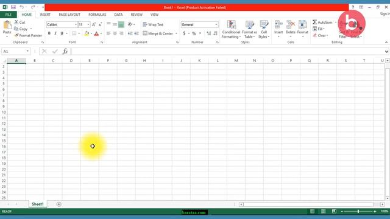The height and width of the screenshot is (219, 390).
Task: Open the font name dropdown Calibri
Action: (76, 24)
